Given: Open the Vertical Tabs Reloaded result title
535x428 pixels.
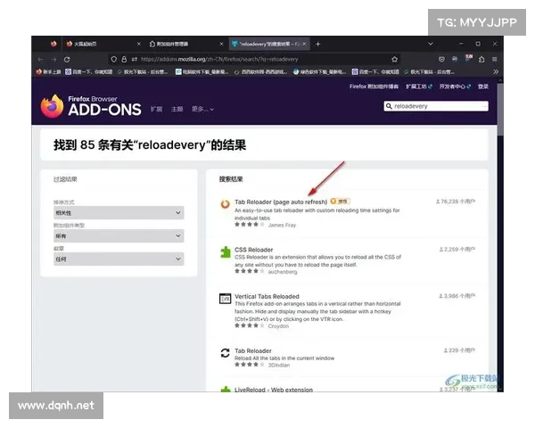Looking at the screenshot, I should pos(267,297).
